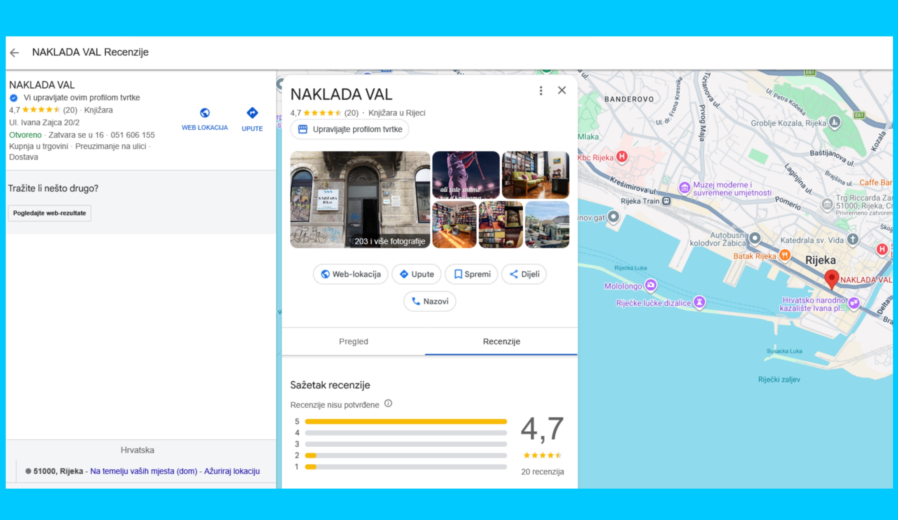Save the place with Spremi

click(x=471, y=274)
